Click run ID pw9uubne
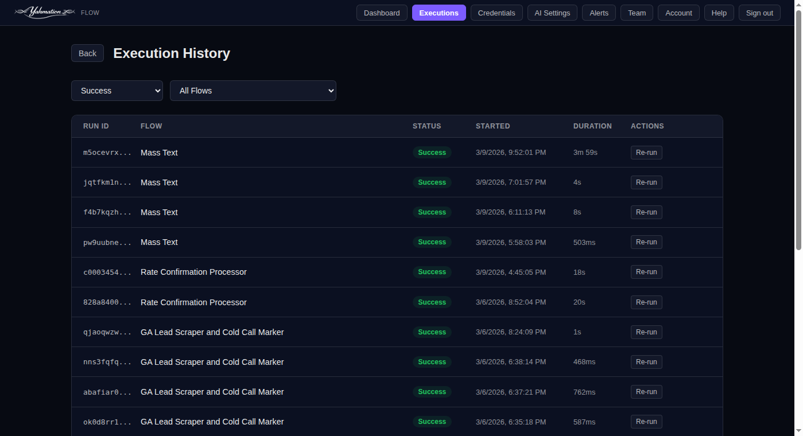Screen dimensions: 803x436 coord(107,242)
